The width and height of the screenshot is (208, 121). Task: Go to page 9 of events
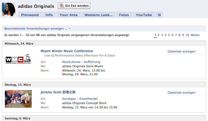tap(183, 35)
